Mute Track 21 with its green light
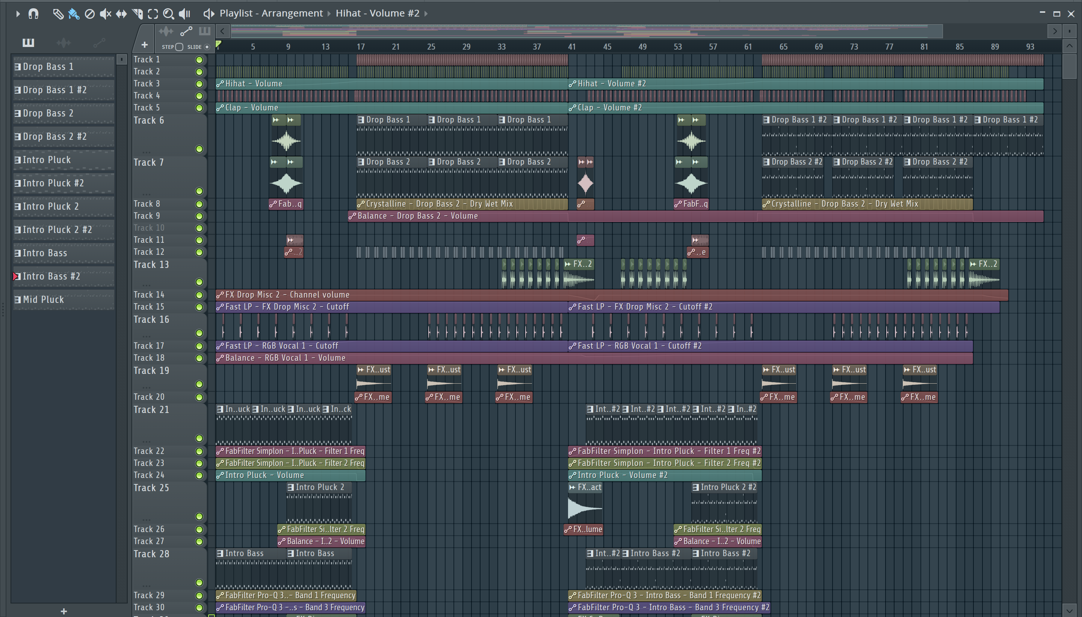 coord(199,438)
